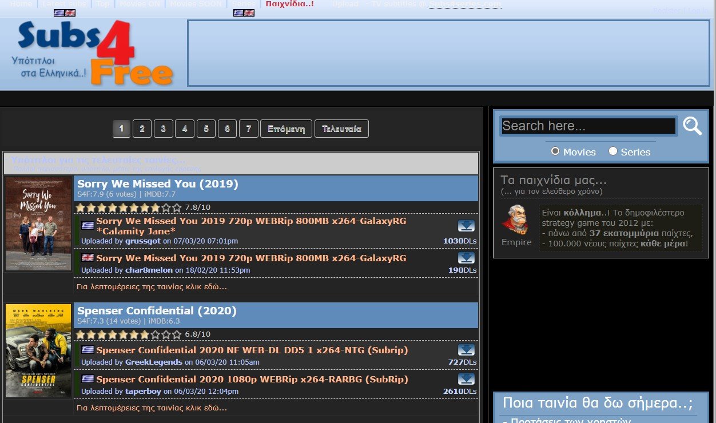The image size is (716, 423).
Task: Open Spenser Confidential details via κλικ εδώ link
Action: pos(152,408)
